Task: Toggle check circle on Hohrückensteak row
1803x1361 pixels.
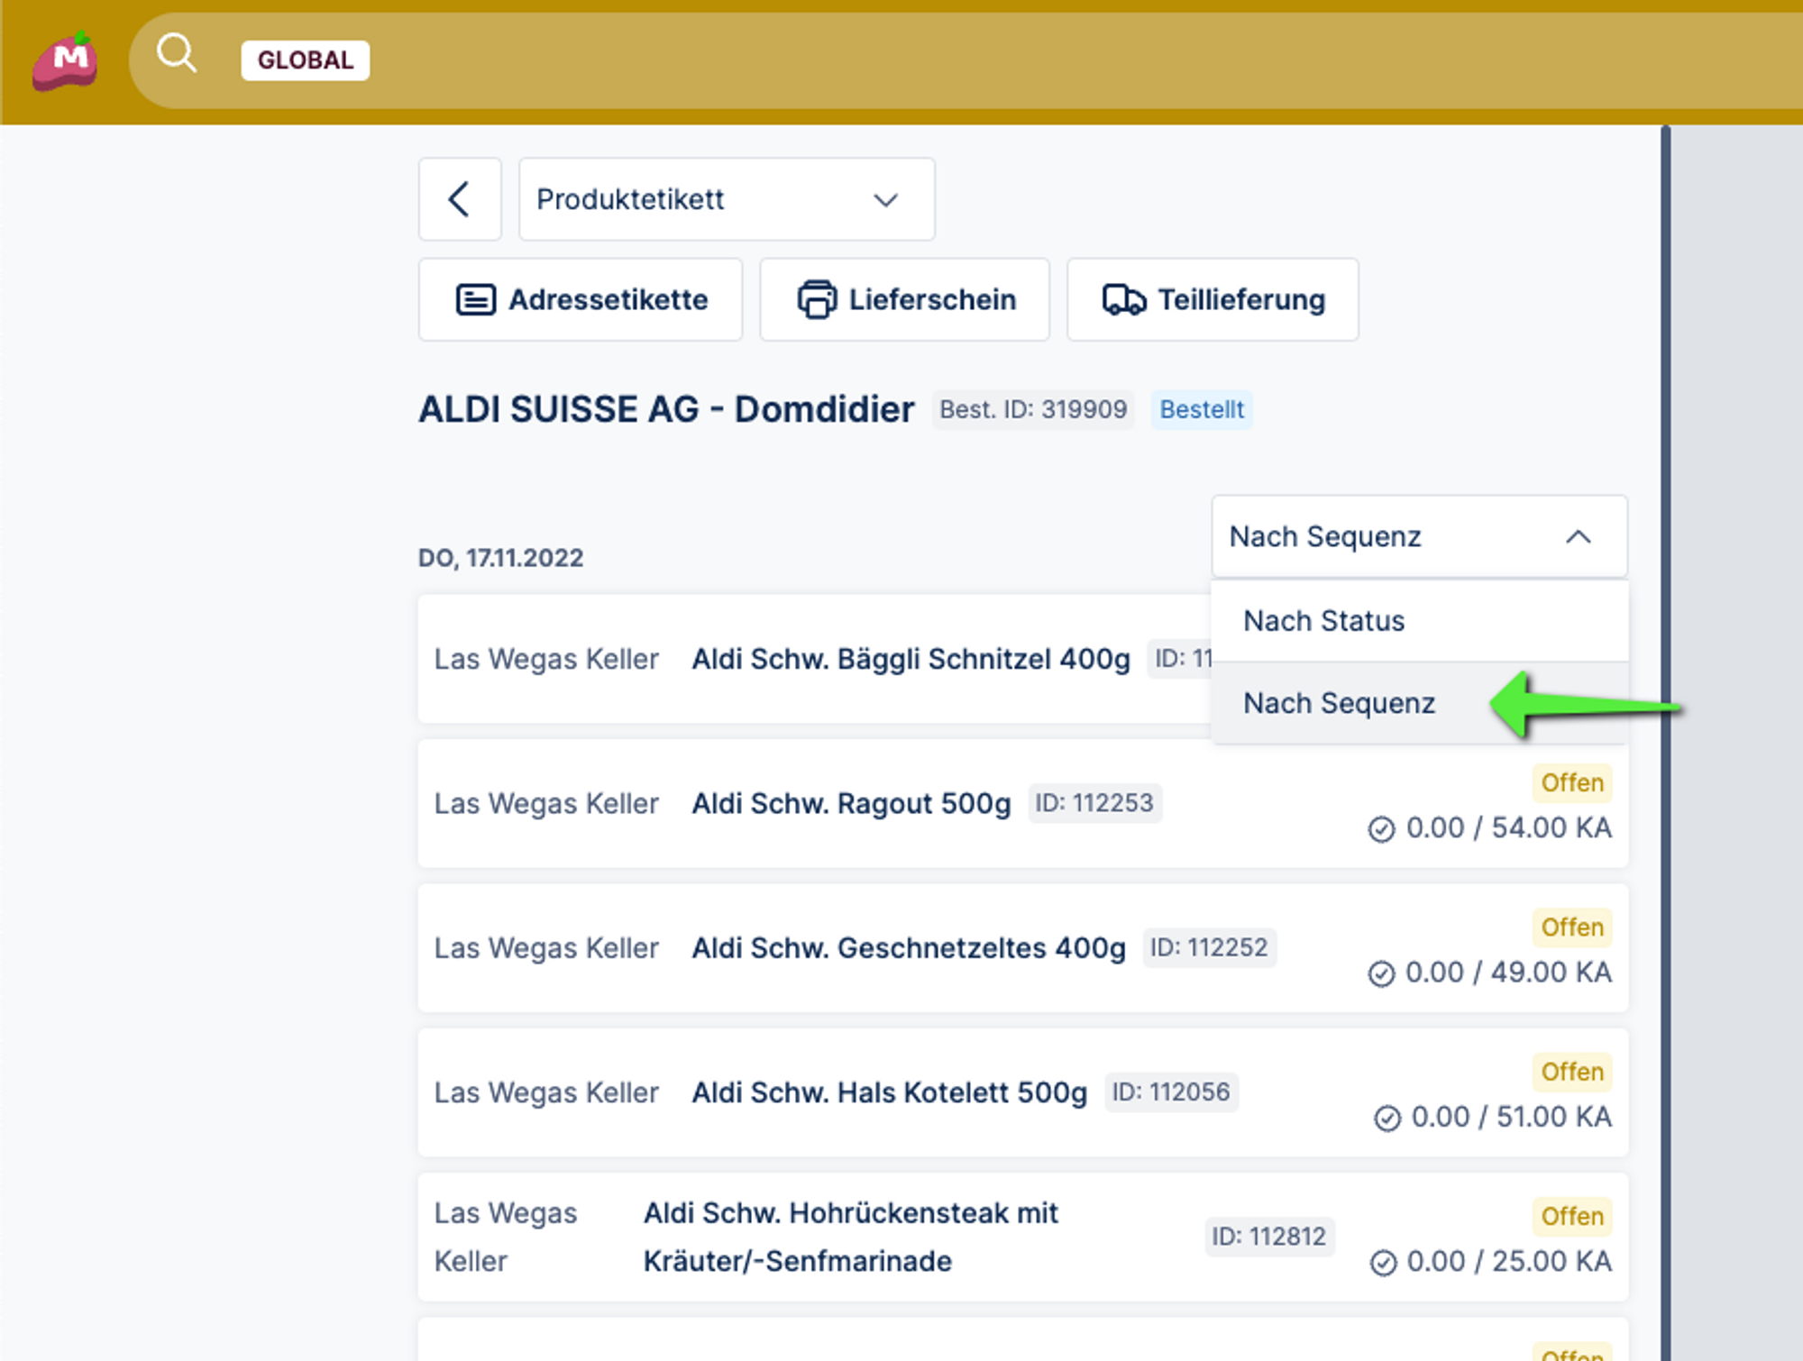Action: 1383,1263
